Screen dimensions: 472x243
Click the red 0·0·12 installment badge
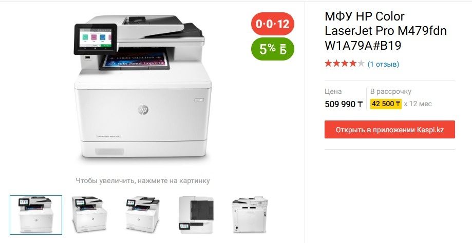tap(272, 24)
